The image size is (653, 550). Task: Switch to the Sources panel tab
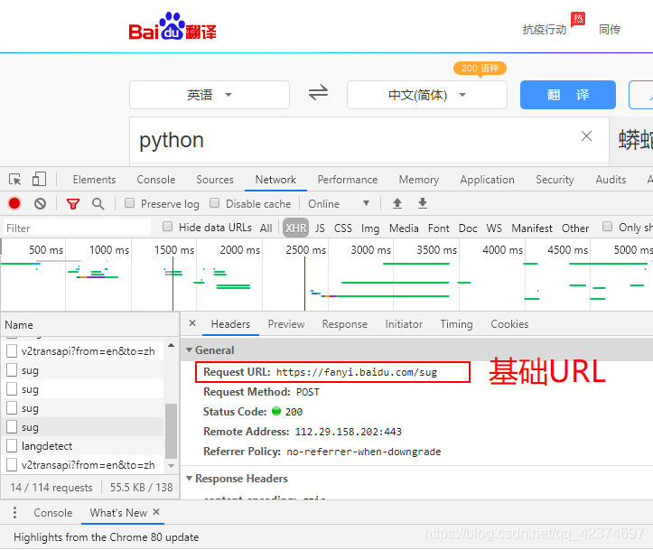pos(215,180)
